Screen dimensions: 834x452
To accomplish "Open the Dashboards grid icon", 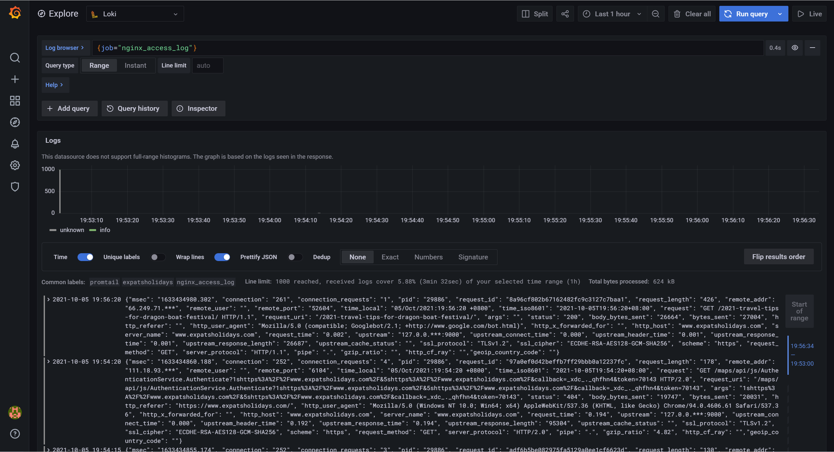I will pyautogui.click(x=15, y=101).
